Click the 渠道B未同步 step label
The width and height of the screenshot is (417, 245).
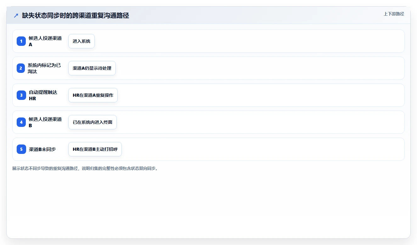[x=42, y=149]
